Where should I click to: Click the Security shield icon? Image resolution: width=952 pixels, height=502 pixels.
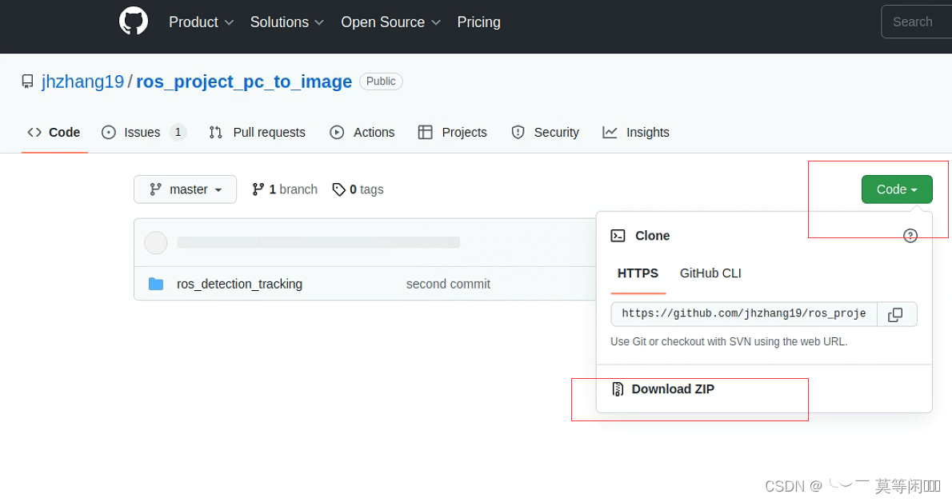[x=518, y=133]
